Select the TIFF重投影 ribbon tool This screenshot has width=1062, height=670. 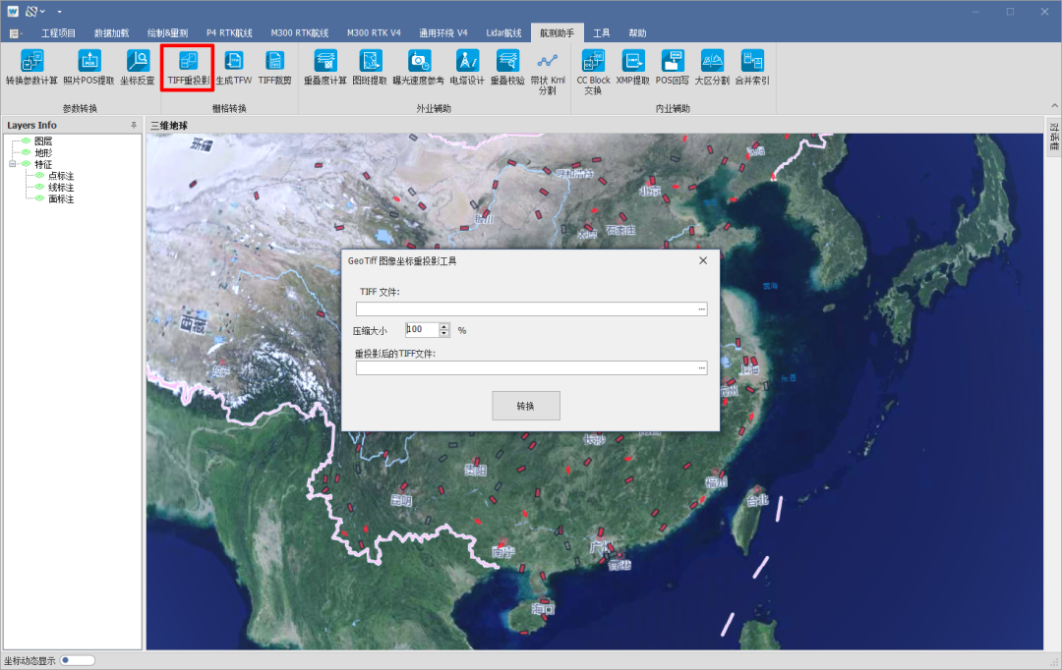[x=188, y=68]
